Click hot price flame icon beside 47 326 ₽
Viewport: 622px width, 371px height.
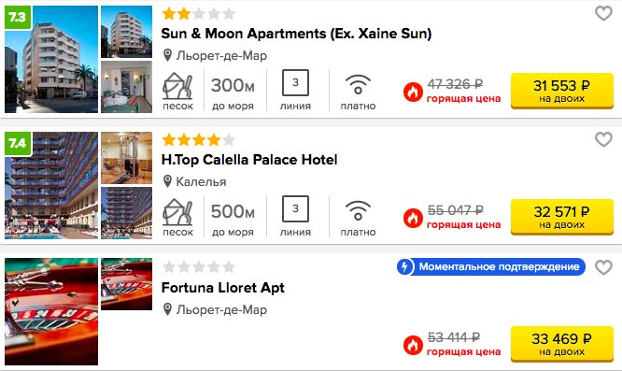413,93
